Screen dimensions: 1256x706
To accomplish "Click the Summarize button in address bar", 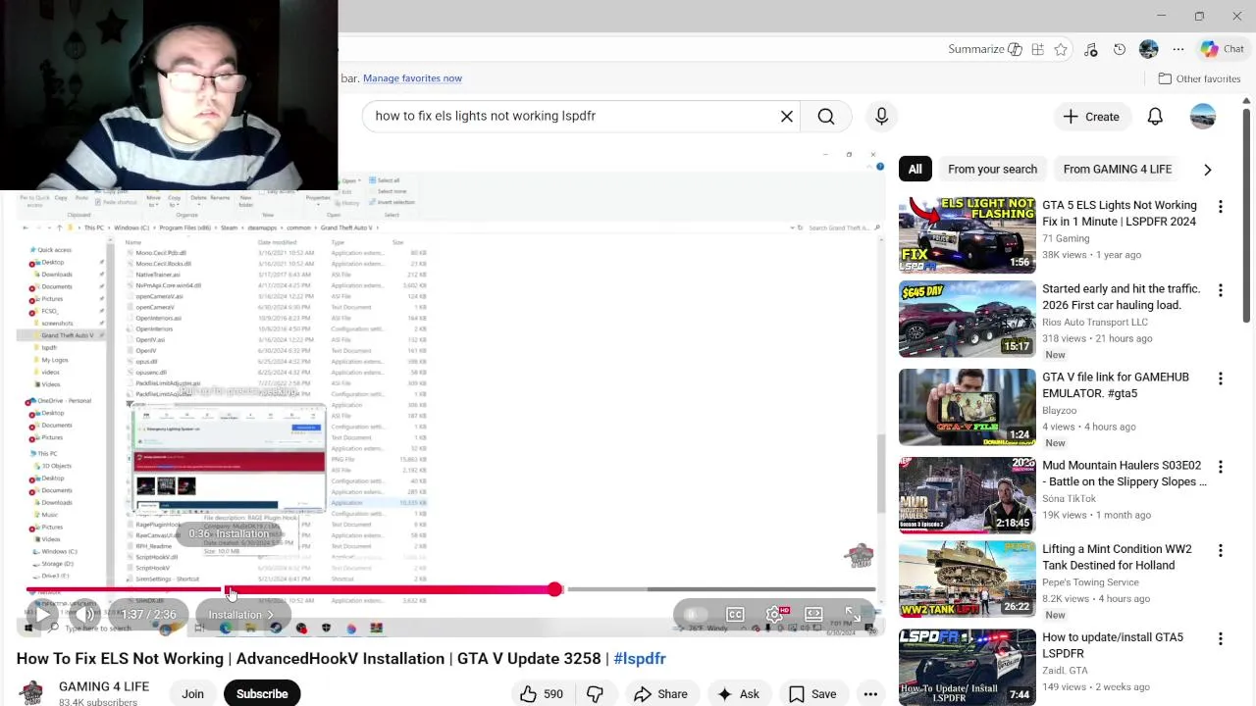I will point(985,49).
